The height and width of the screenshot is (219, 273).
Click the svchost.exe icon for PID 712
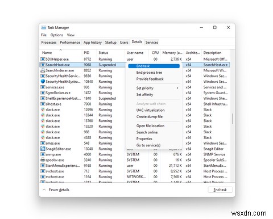(x=43, y=171)
